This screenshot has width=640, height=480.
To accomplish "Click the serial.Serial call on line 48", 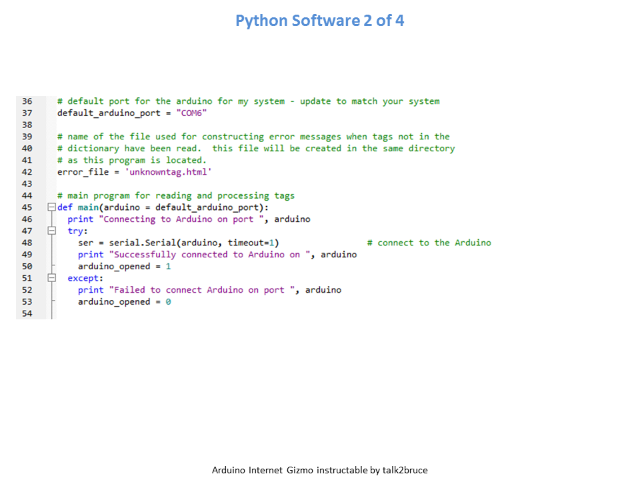I will coord(194,243).
